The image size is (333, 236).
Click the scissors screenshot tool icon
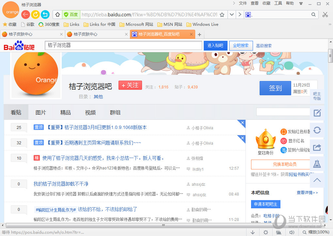(325, 15)
